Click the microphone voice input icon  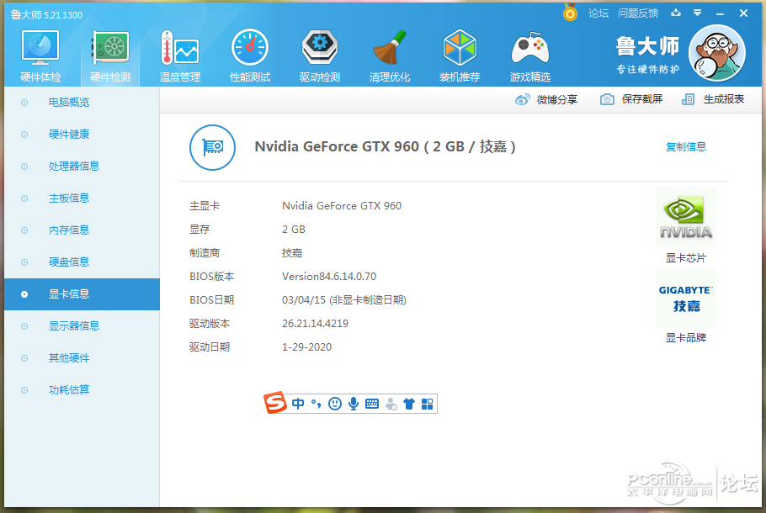[354, 404]
